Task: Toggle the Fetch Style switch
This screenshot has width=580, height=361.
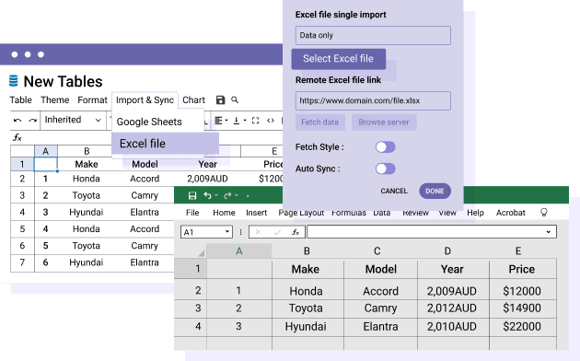Action: [x=386, y=147]
